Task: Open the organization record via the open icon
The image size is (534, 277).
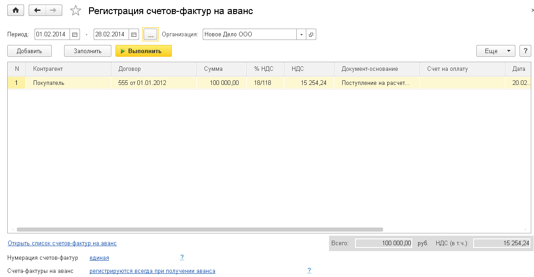Action: [x=311, y=34]
